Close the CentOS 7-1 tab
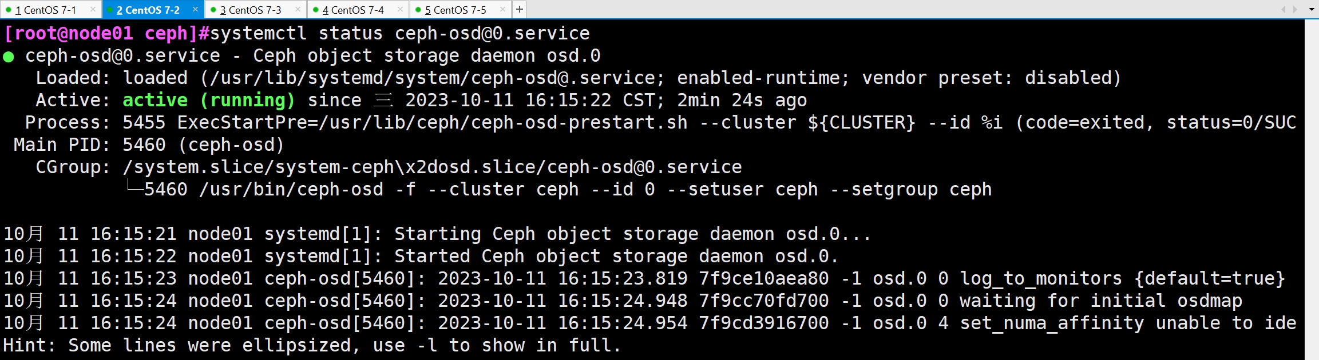1319x360 pixels. (93, 9)
